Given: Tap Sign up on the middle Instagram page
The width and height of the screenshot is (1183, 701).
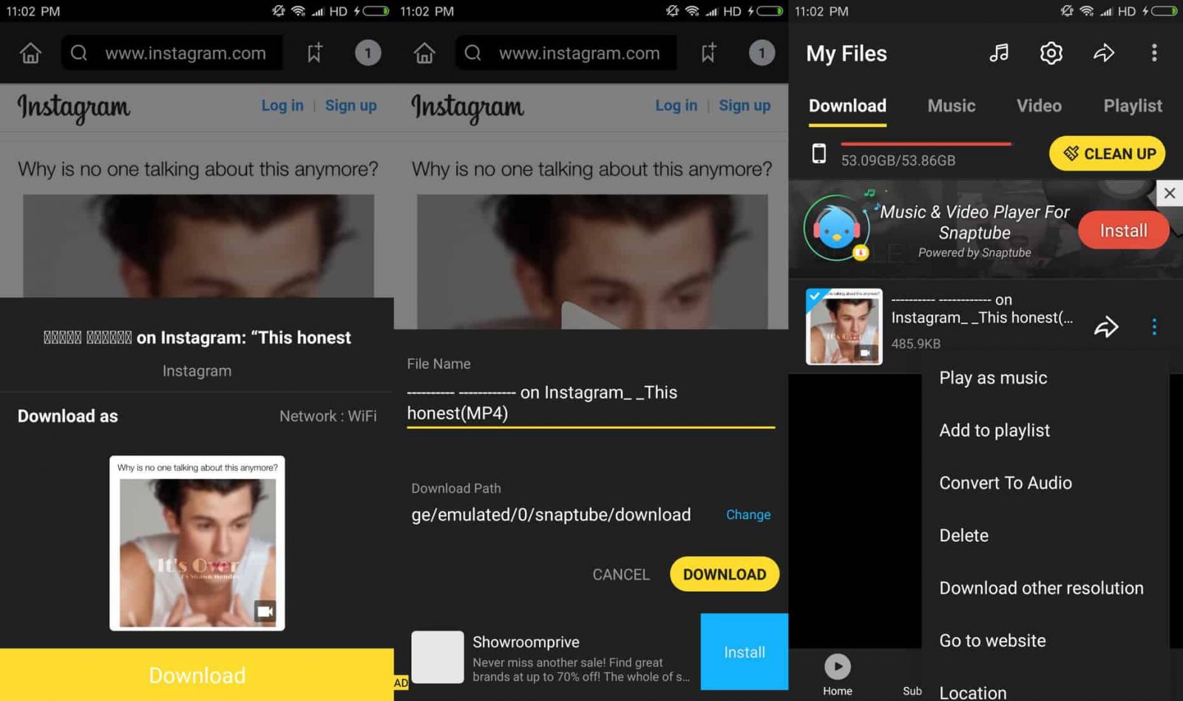Looking at the screenshot, I should coord(745,106).
